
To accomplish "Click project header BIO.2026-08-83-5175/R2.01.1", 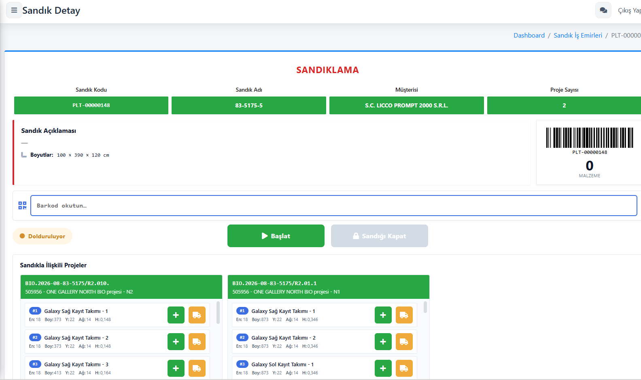I will pos(329,287).
